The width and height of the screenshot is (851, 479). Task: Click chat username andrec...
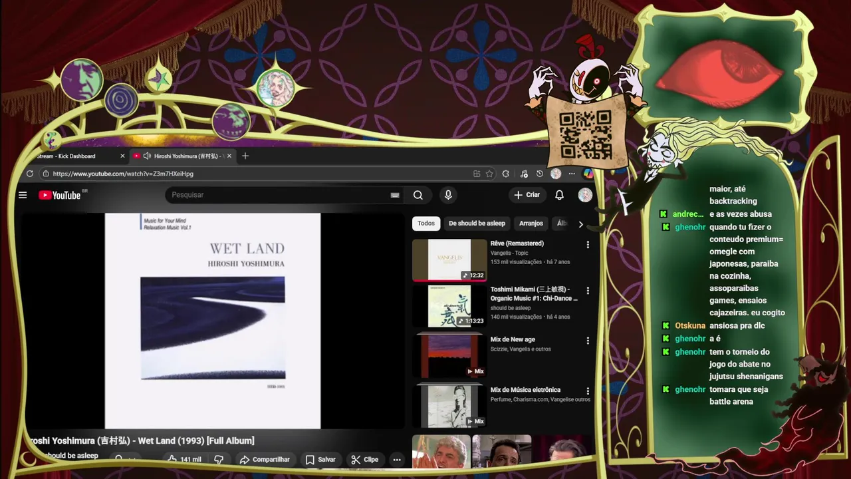pyautogui.click(x=687, y=214)
